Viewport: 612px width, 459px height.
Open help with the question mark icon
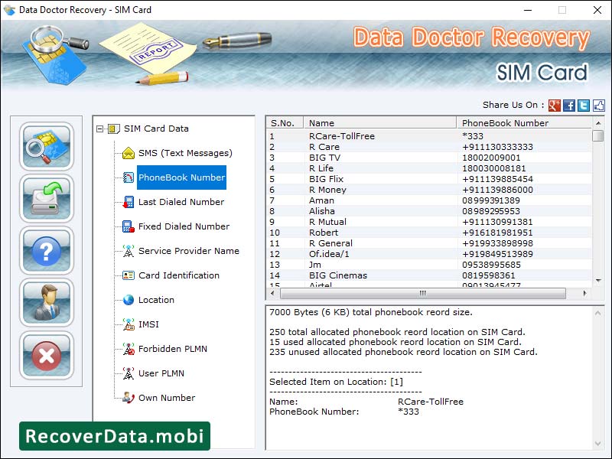(x=47, y=250)
